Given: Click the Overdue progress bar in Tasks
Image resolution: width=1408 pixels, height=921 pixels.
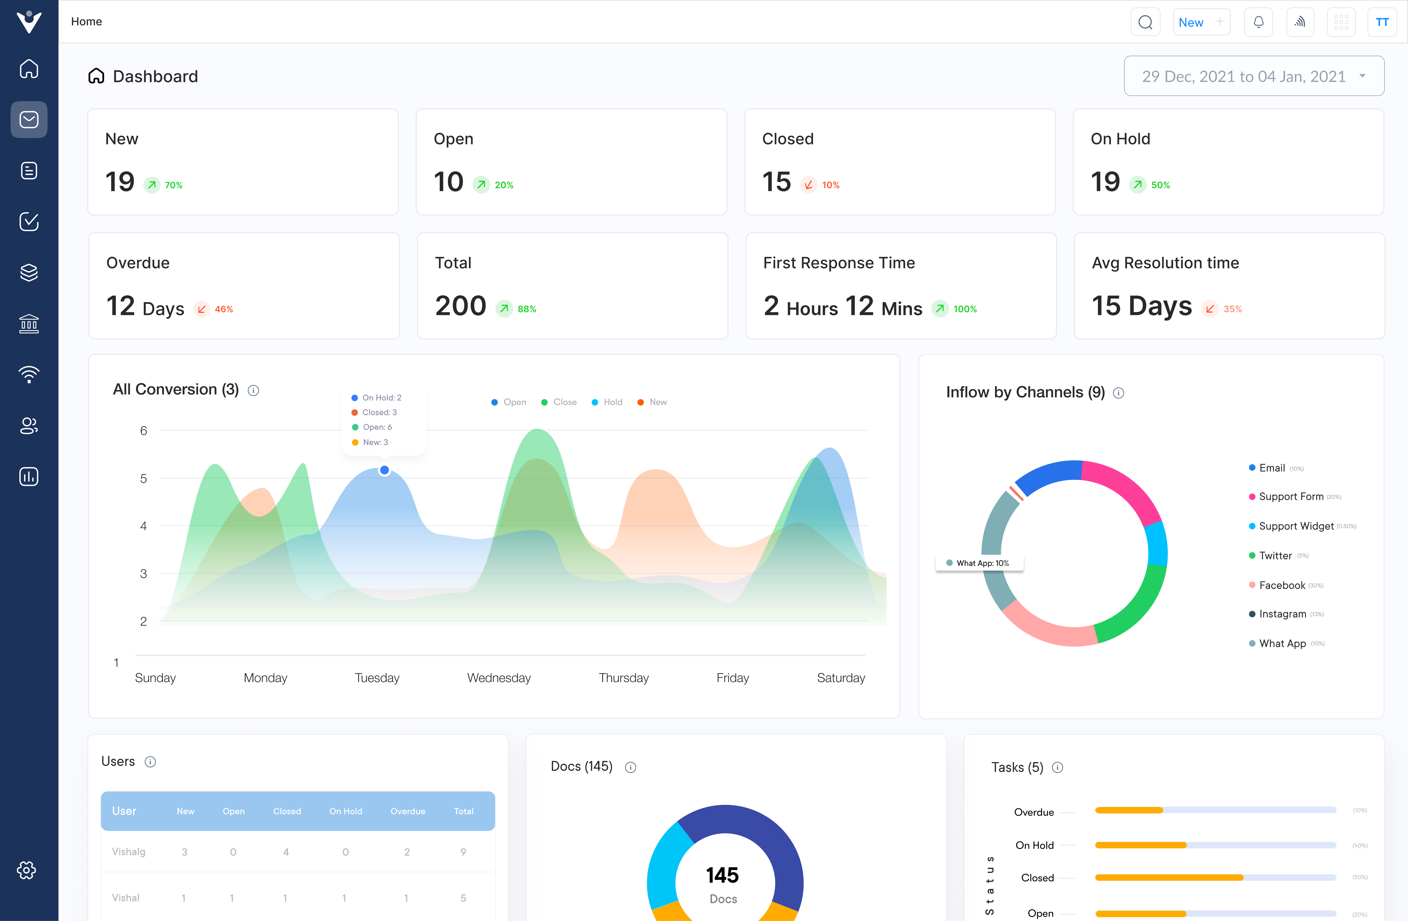Looking at the screenshot, I should tap(1216, 811).
